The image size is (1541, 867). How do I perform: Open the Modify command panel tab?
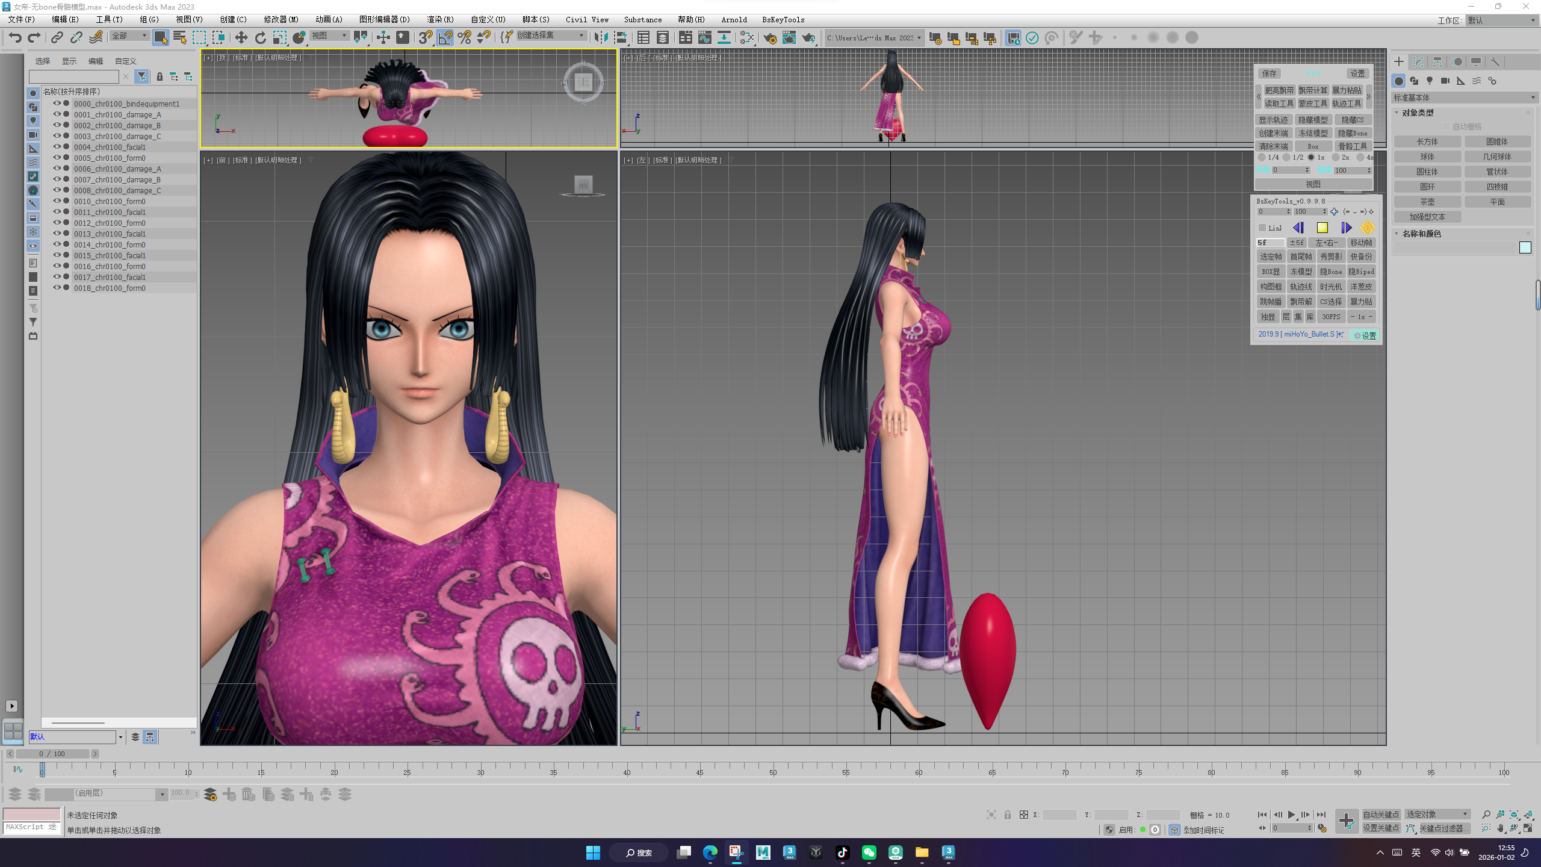tap(1418, 62)
